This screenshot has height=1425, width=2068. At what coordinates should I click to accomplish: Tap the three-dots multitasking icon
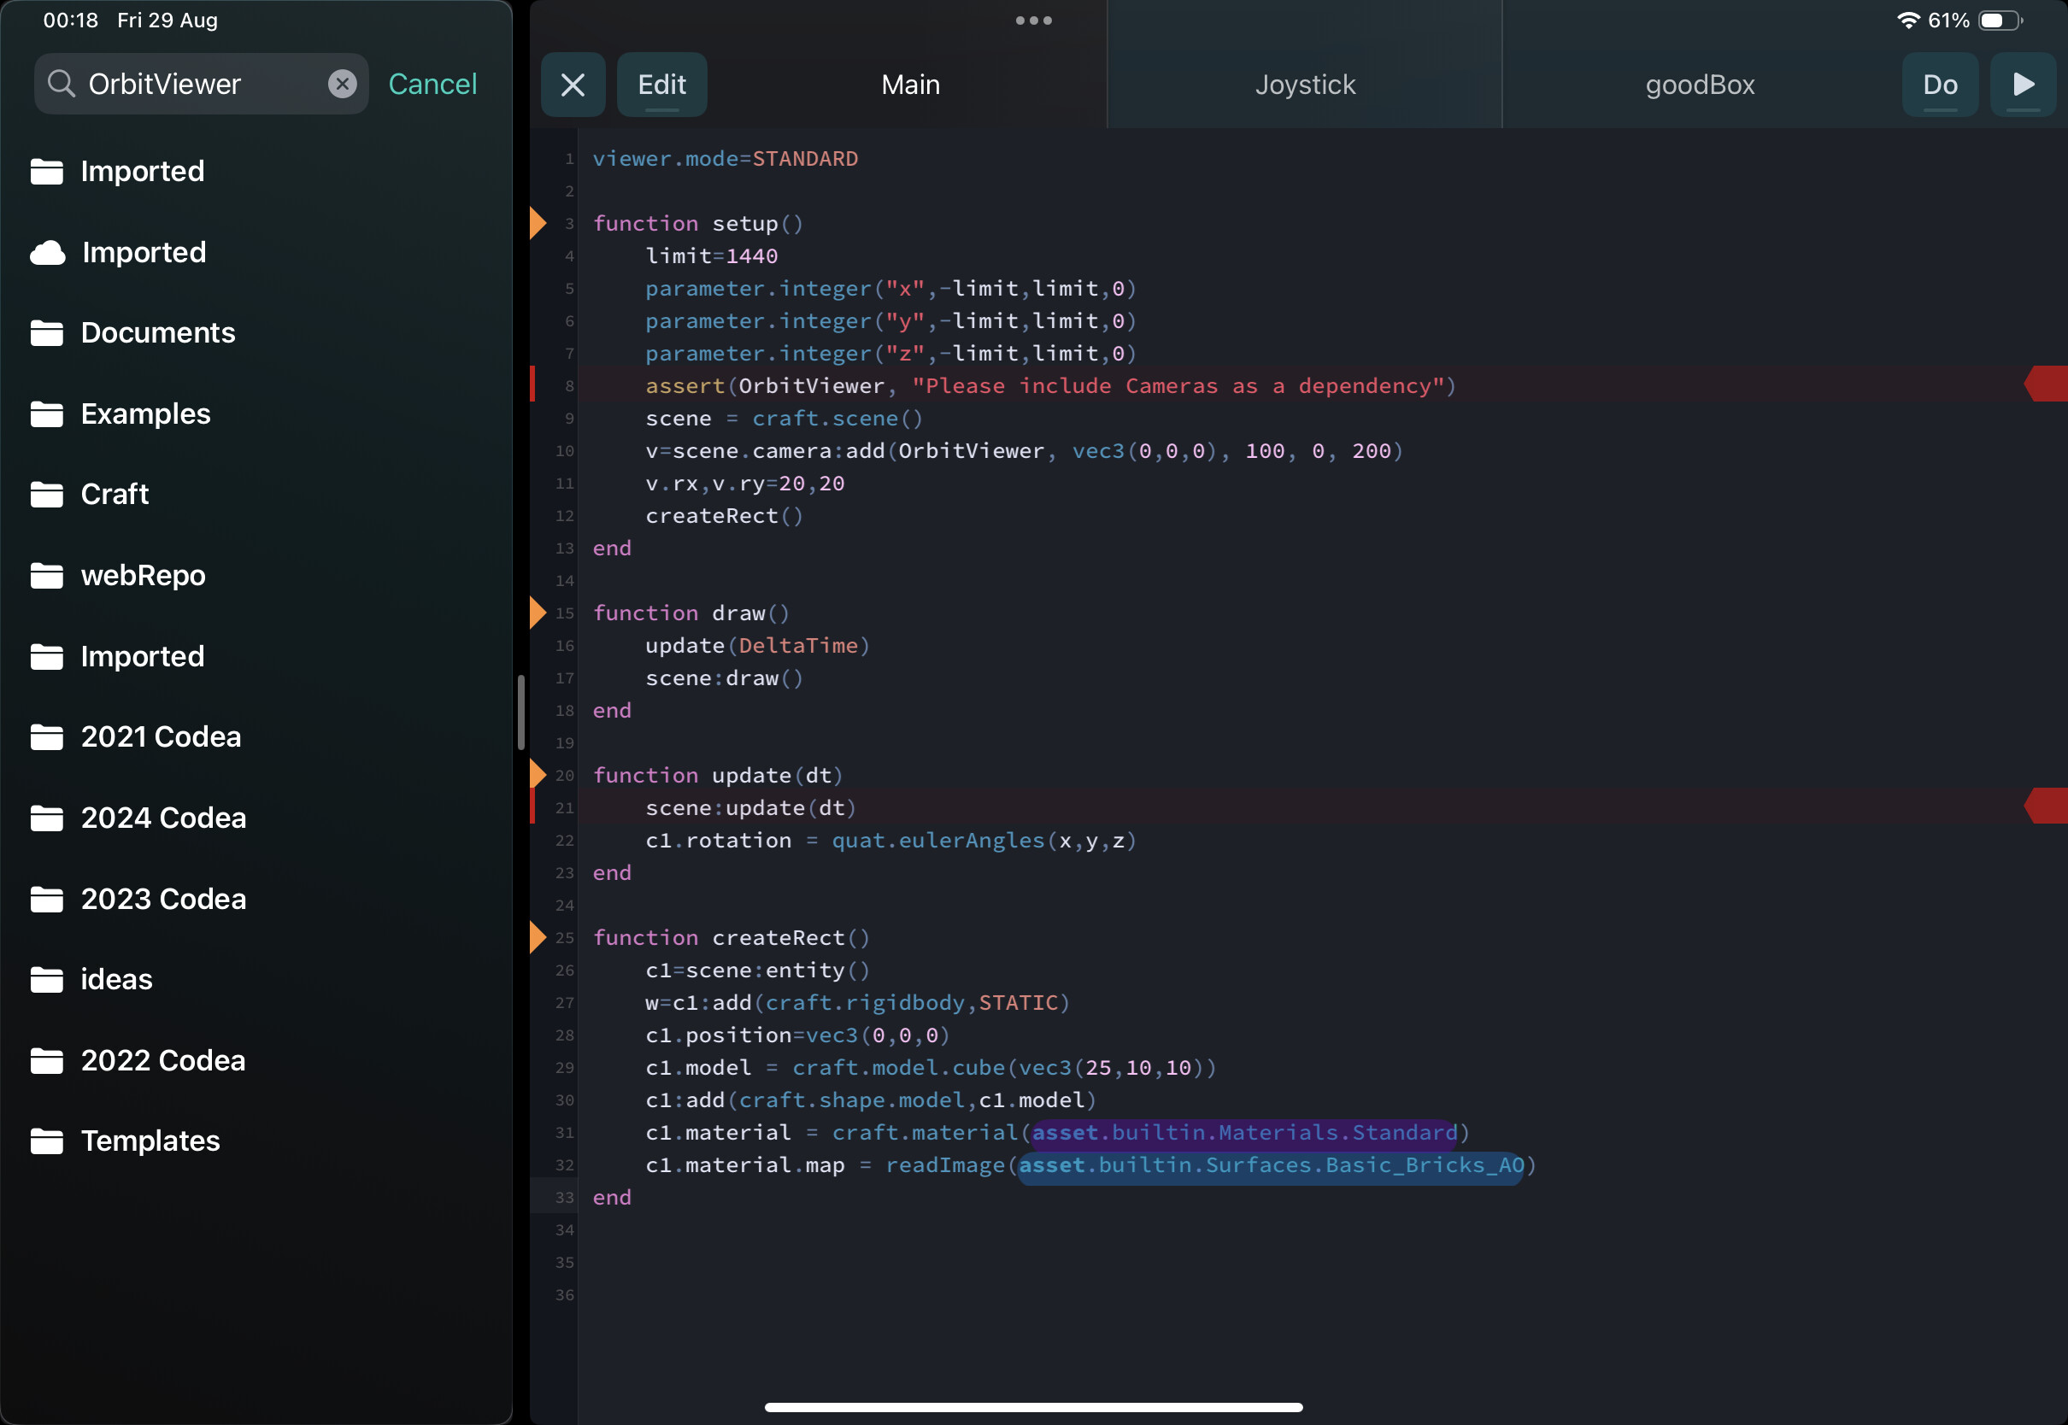[x=1033, y=21]
